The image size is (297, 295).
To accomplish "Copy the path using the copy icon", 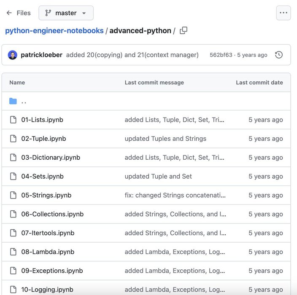I will (x=184, y=31).
